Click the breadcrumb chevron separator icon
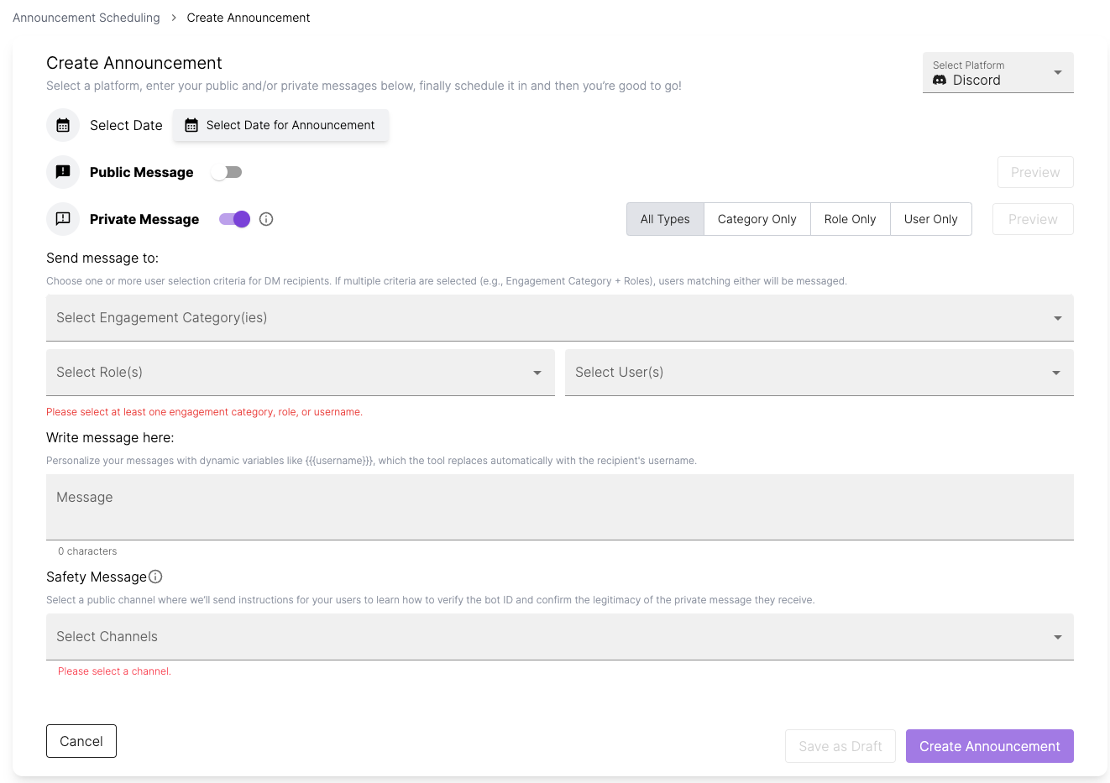The height and width of the screenshot is (783, 1110). point(174,18)
